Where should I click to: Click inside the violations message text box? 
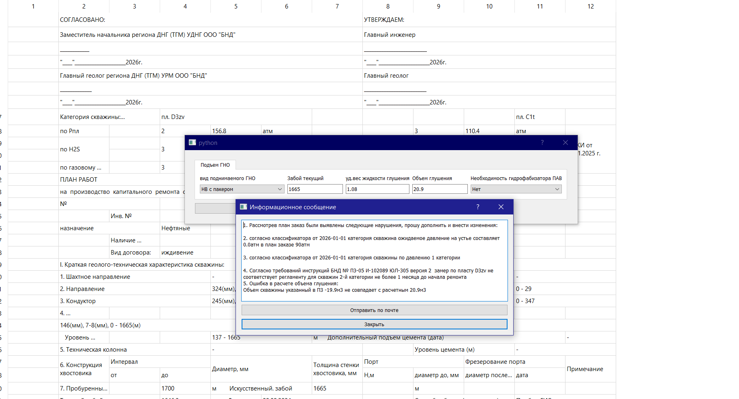pyautogui.click(x=374, y=261)
